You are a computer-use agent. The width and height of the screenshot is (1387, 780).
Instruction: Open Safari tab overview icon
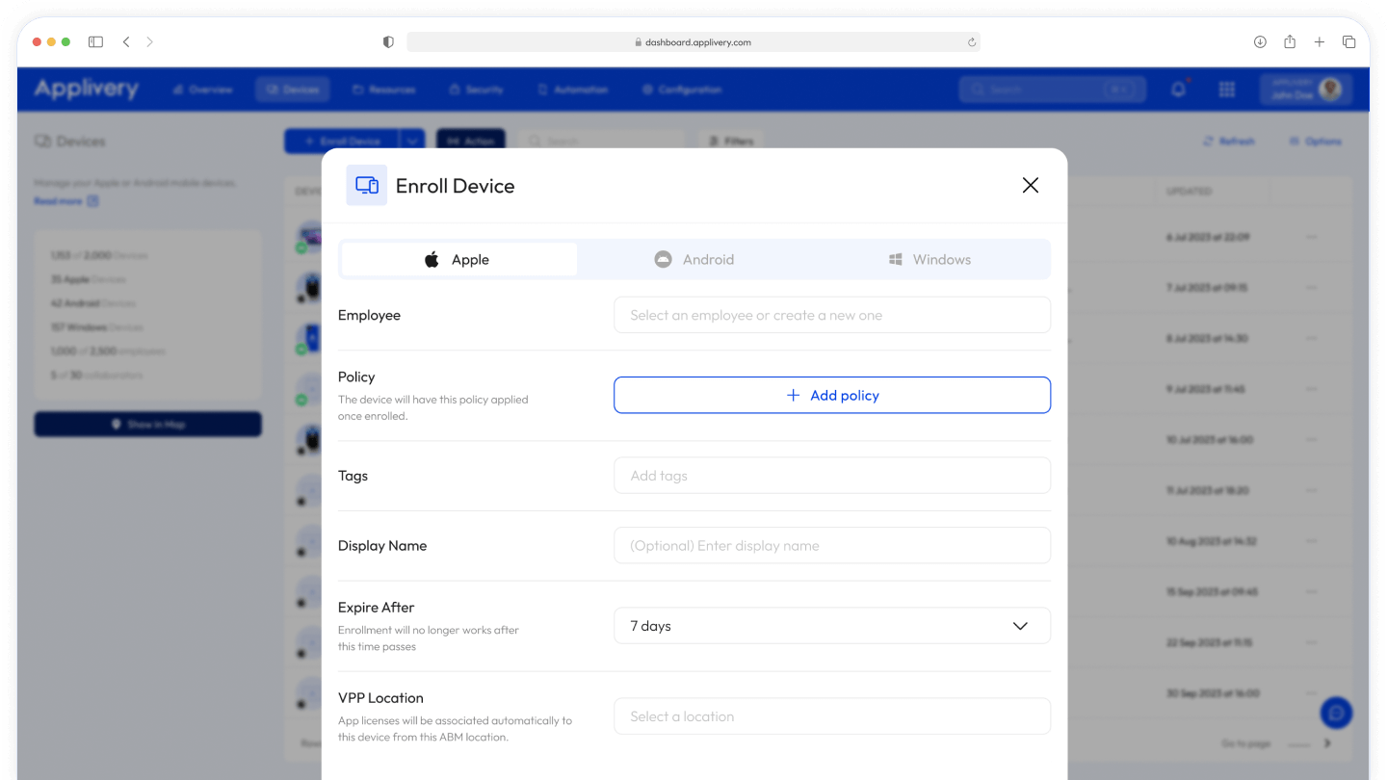[x=1349, y=42]
